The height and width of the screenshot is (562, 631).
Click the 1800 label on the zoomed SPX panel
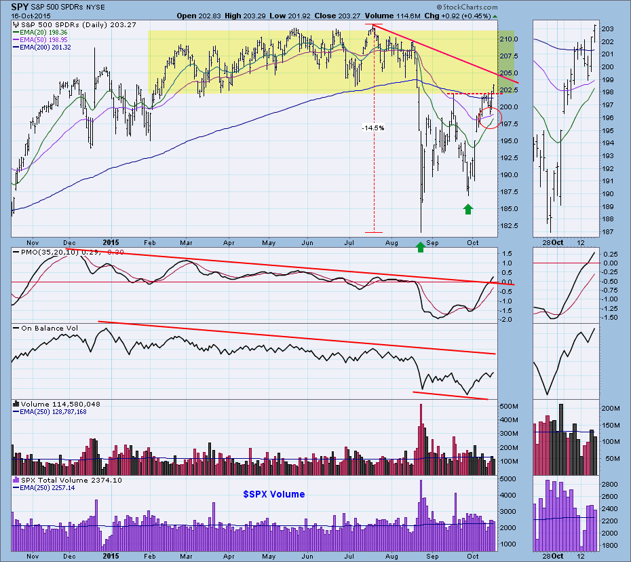pyautogui.click(x=610, y=546)
